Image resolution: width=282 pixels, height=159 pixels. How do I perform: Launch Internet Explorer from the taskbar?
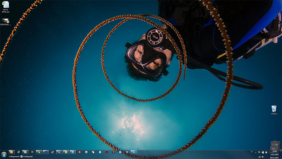pyautogui.click(x=18, y=152)
